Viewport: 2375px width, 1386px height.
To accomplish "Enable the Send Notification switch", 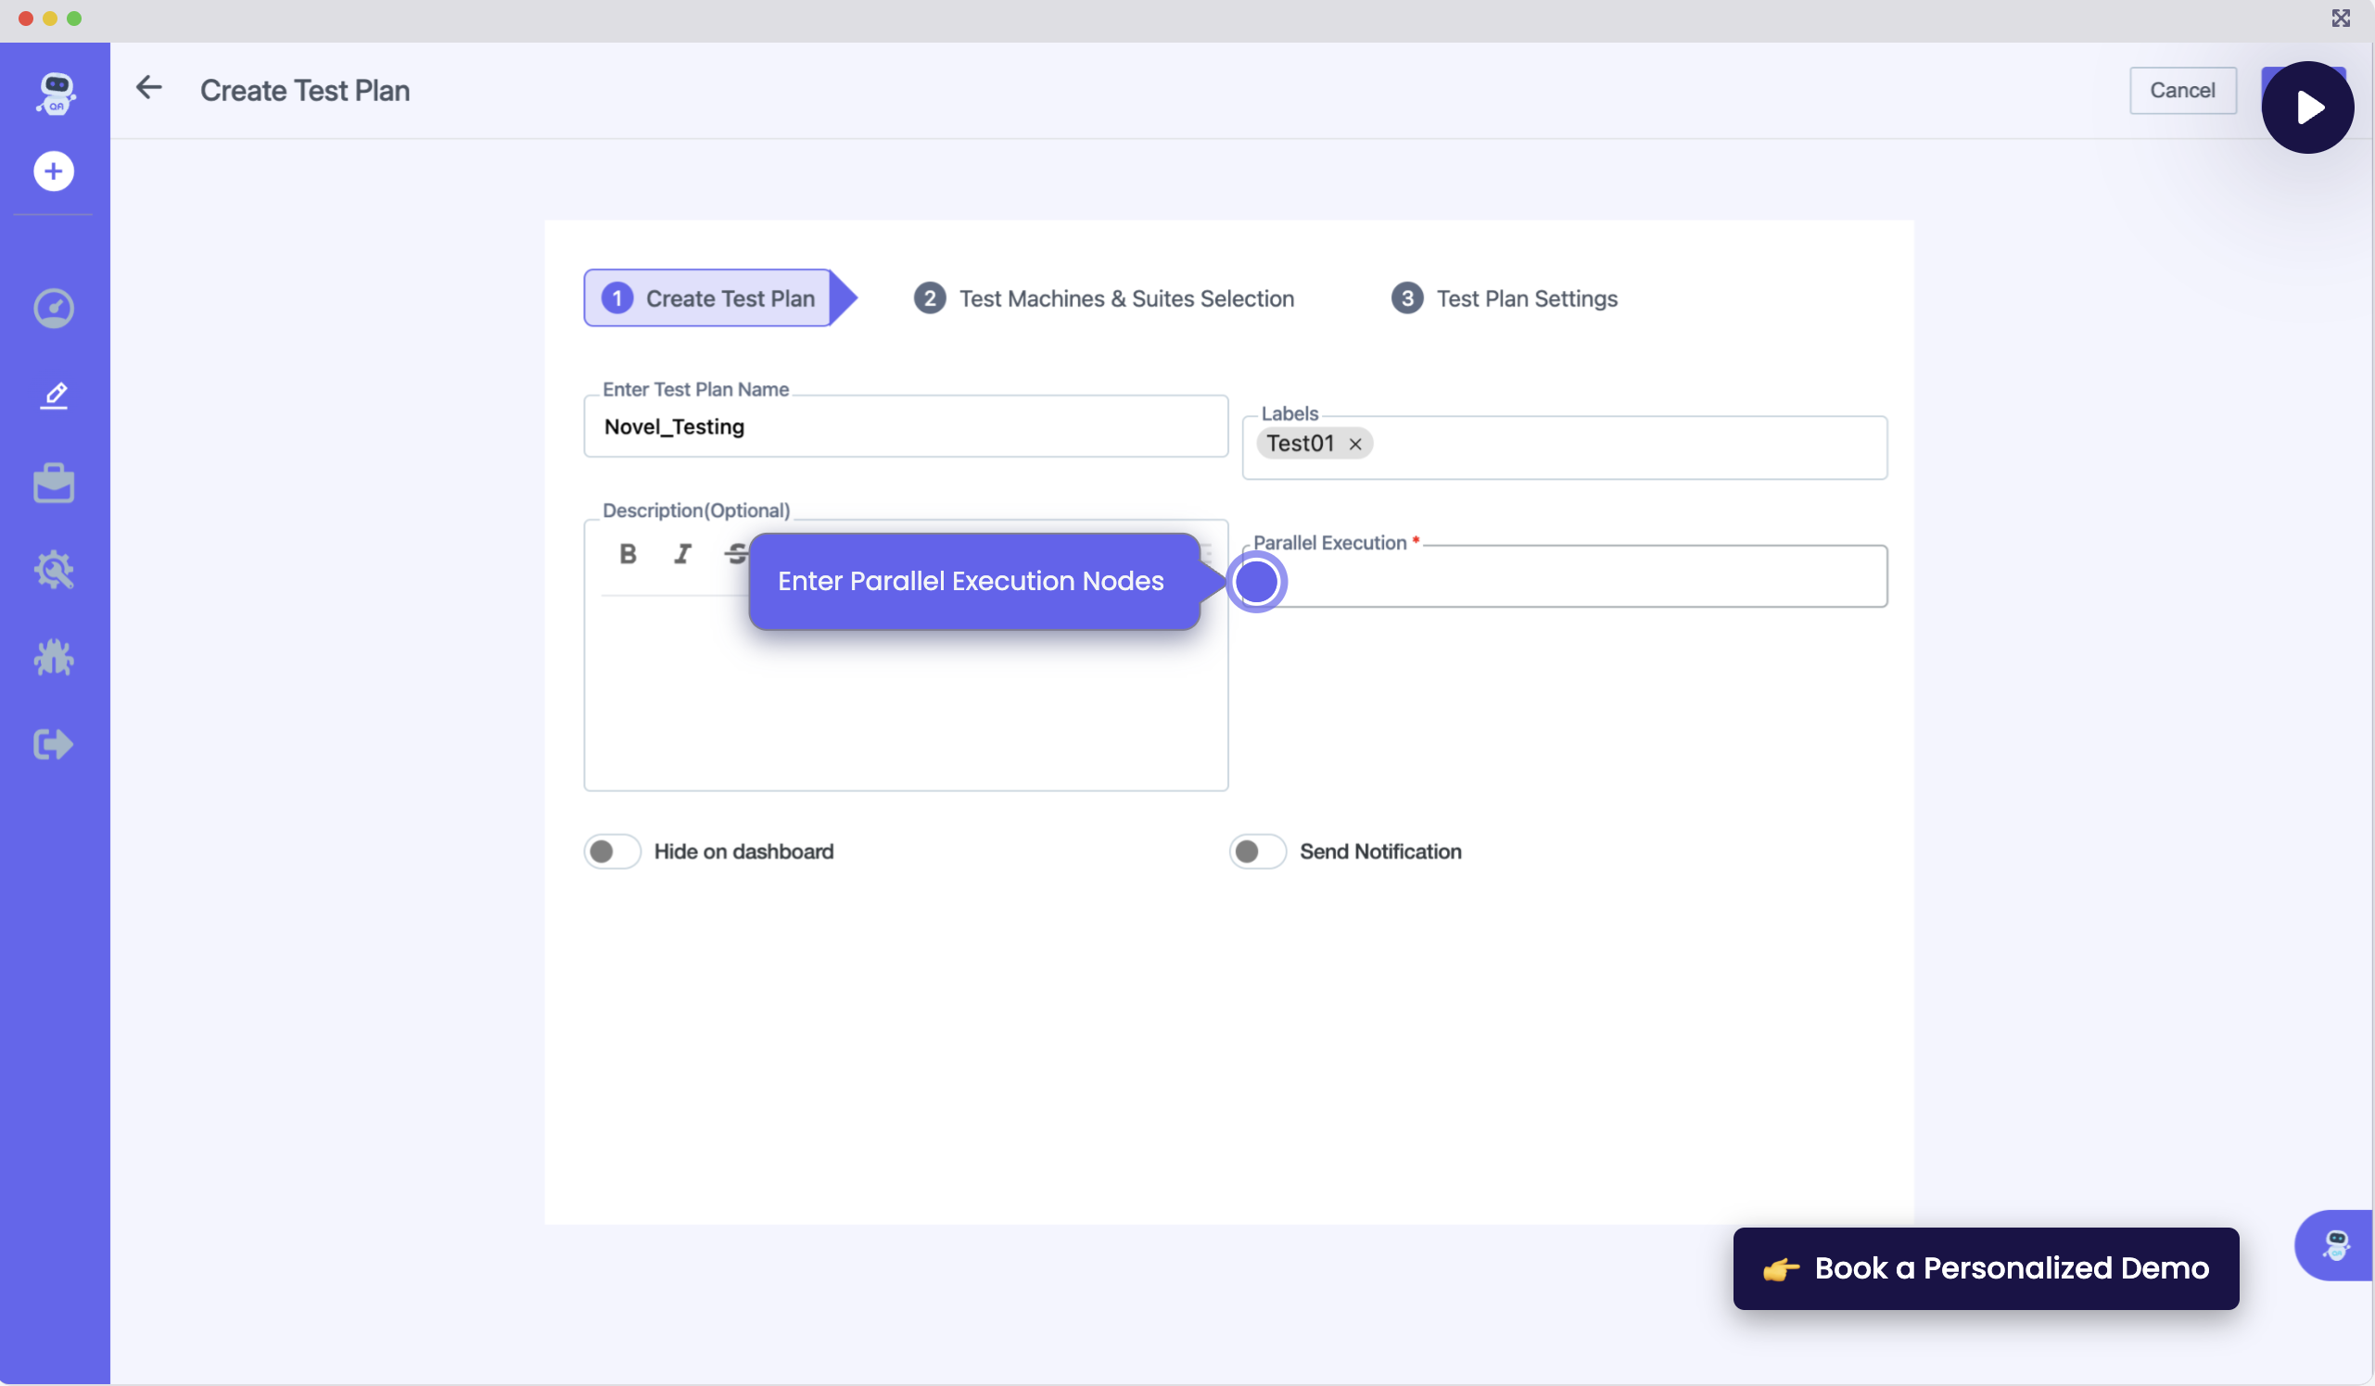I will (x=1257, y=851).
